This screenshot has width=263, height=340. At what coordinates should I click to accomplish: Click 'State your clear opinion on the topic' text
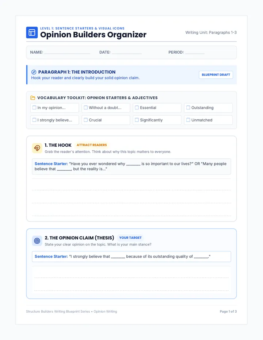pyautogui.click(x=98, y=244)
